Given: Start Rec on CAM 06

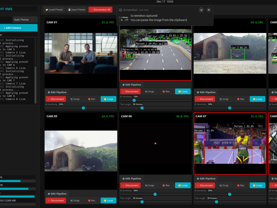Looking at the screenshot, I should point(166,185).
